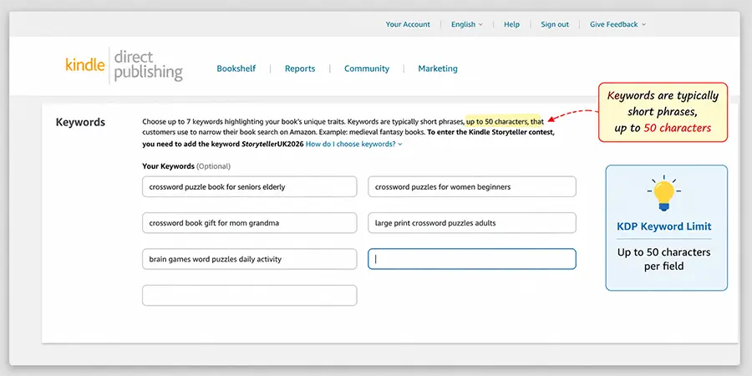Click keyword field 'large print crossword puzzles adults'
This screenshot has height=376, width=752.
pos(472,223)
